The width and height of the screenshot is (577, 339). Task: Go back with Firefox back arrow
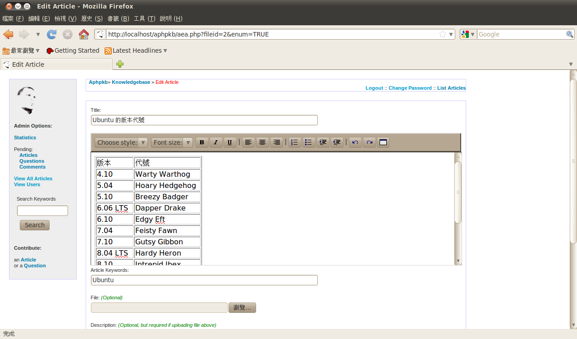tap(8, 34)
